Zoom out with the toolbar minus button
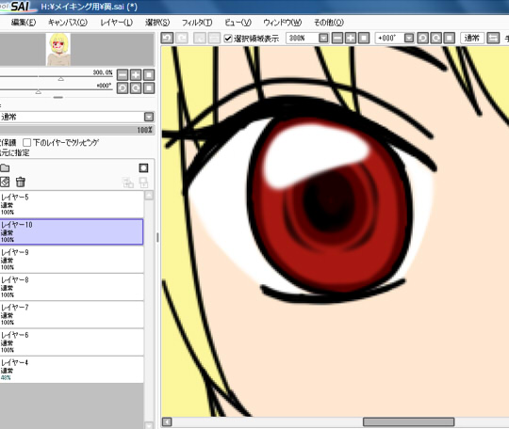This screenshot has width=509, height=429. tap(337, 39)
